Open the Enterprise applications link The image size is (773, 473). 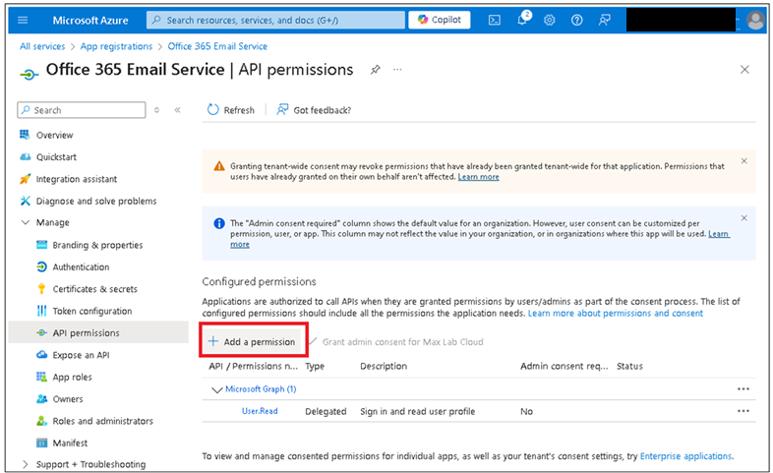[685, 456]
